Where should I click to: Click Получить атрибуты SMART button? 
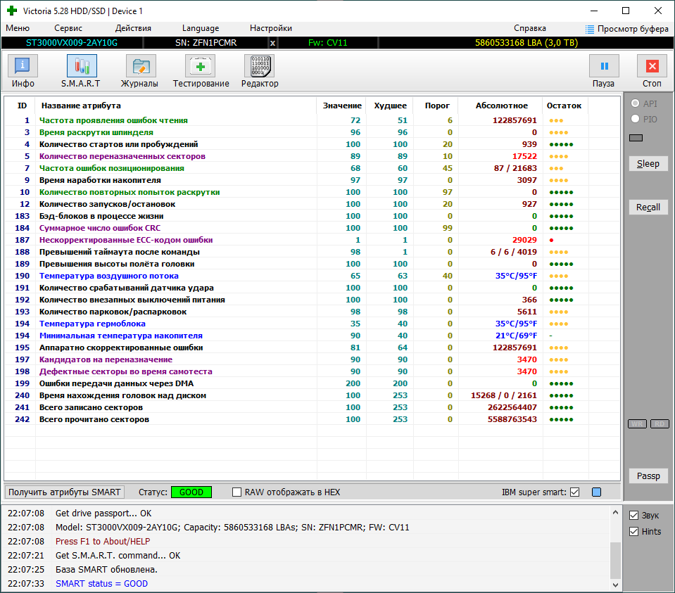click(65, 492)
